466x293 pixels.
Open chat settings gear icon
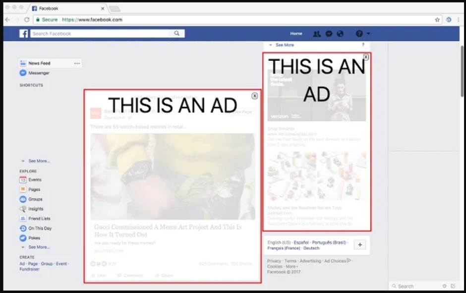point(445,286)
